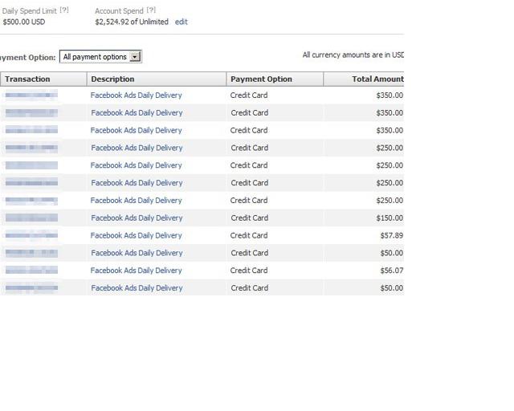The height and width of the screenshot is (411, 514).
Task: Click the edit link beside Account Spend
Action: [181, 22]
